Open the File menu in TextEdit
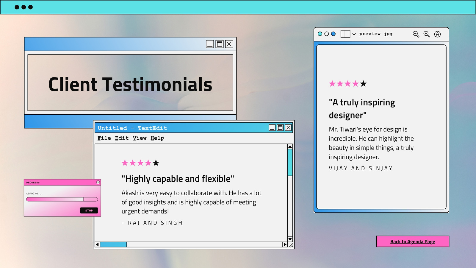This screenshot has width=476, height=268. (104, 138)
